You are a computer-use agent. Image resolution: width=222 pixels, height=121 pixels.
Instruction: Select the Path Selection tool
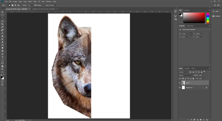point(2,60)
